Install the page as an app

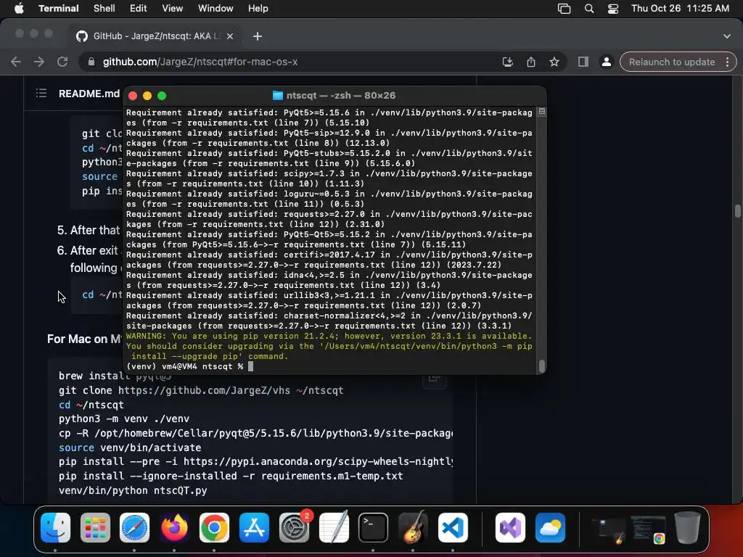coord(507,62)
